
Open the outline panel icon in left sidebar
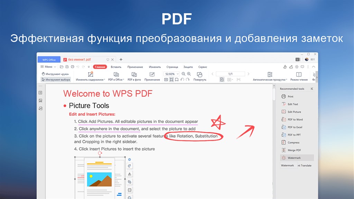tap(40, 93)
